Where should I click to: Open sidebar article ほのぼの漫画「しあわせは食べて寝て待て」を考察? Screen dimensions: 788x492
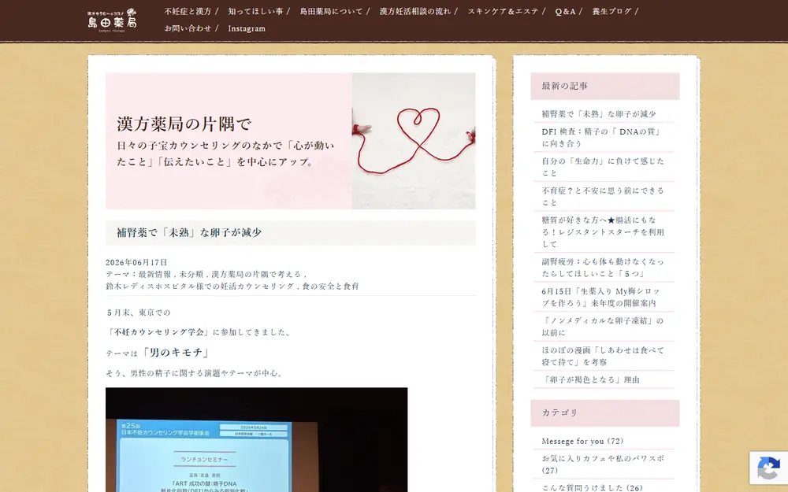click(603, 356)
